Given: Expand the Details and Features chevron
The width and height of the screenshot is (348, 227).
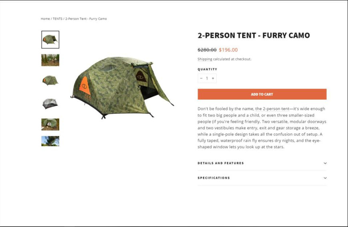Looking at the screenshot, I should 325,163.
